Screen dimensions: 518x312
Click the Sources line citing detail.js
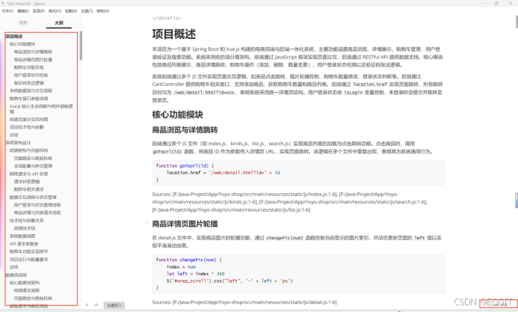pyautogui.click(x=244, y=302)
